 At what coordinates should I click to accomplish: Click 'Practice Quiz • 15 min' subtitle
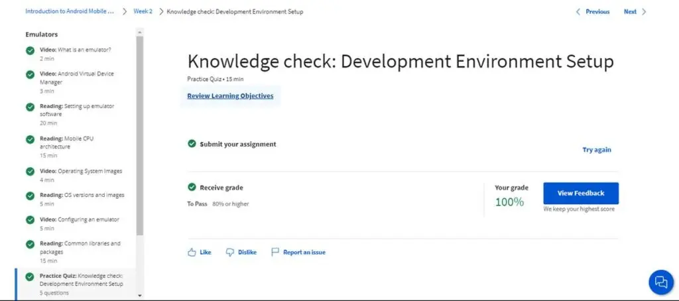point(216,80)
